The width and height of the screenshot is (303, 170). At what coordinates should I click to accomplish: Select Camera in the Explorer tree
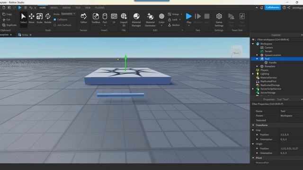[268, 47]
